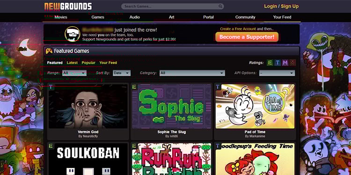Open the Audio menu
The image size is (351, 175).
click(134, 17)
